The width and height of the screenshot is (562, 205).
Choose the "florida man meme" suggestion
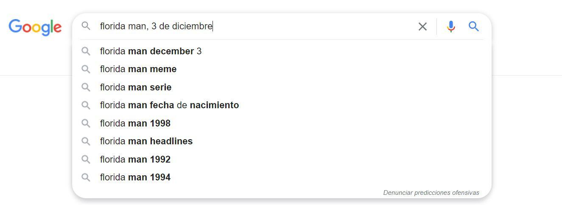[138, 69]
